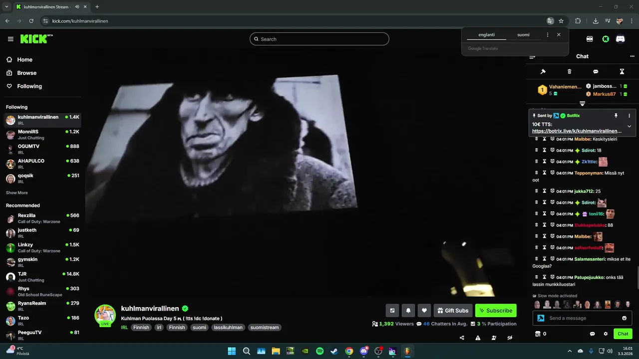Go to Home in the sidebar
Image resolution: width=639 pixels, height=359 pixels.
click(24, 59)
